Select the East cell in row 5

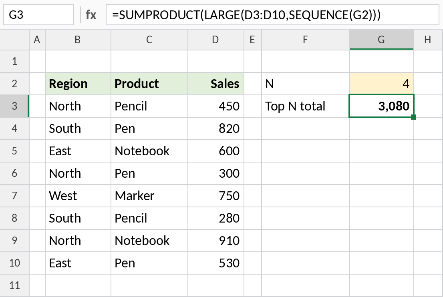pyautogui.click(x=78, y=151)
